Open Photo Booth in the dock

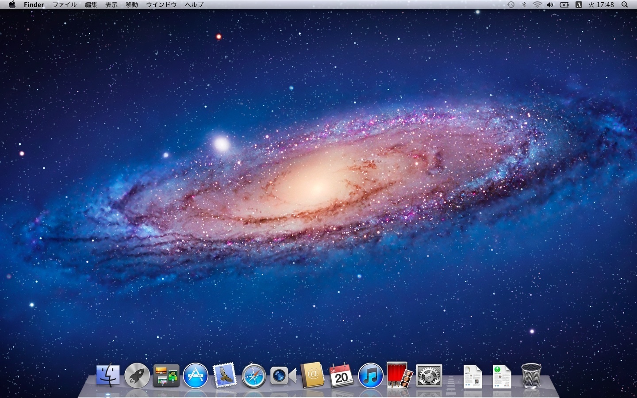tap(399, 376)
